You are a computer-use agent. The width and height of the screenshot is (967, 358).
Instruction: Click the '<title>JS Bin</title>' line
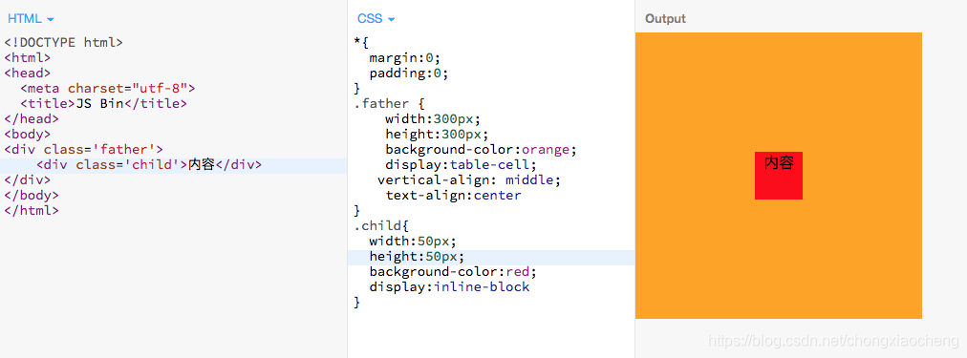click(x=103, y=103)
